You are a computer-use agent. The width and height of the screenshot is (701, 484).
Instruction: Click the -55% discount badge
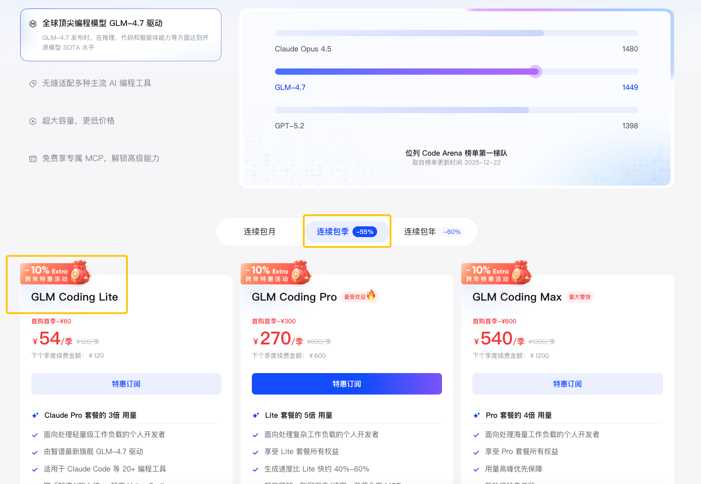point(365,232)
